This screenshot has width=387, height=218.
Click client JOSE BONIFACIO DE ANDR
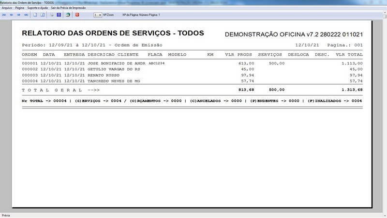point(117,63)
